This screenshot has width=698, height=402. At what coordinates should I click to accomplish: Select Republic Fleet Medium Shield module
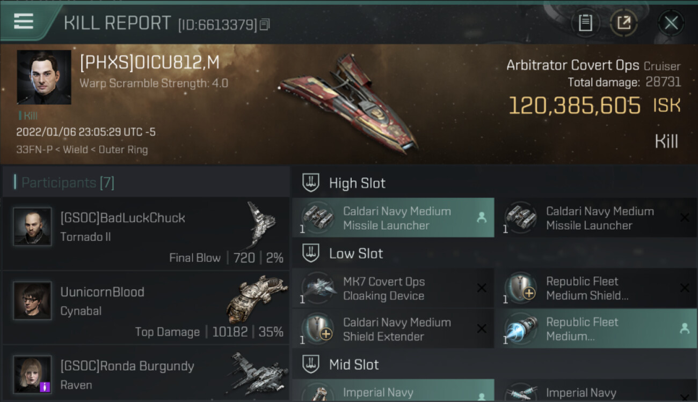click(596, 288)
